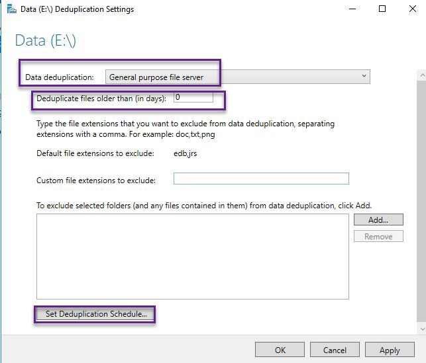
Task: Click the deduplication settings window icon
Action: [x=11, y=9]
